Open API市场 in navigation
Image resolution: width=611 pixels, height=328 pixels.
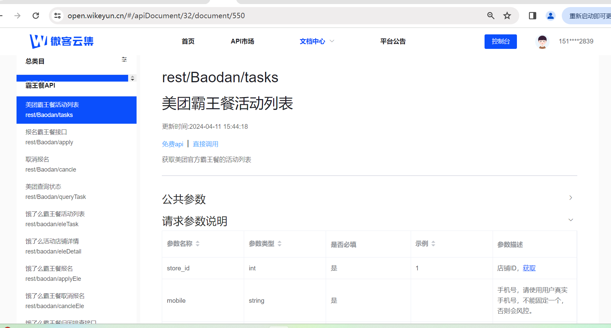[242, 41]
